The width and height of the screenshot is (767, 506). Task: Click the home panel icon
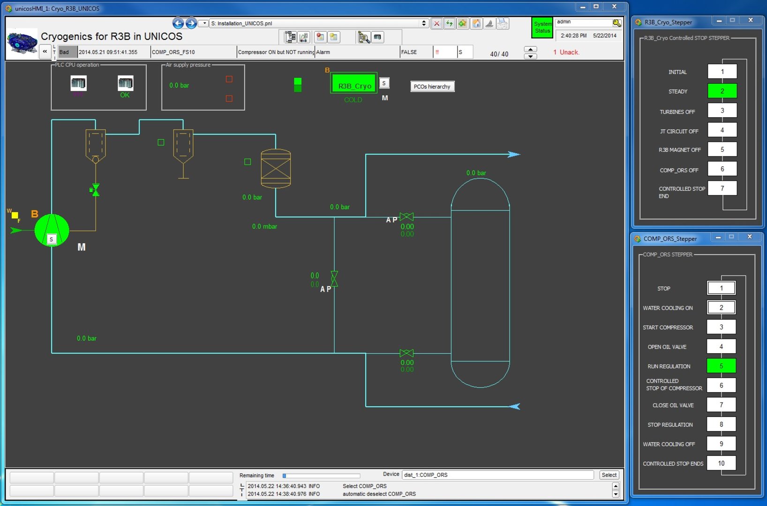(476, 23)
